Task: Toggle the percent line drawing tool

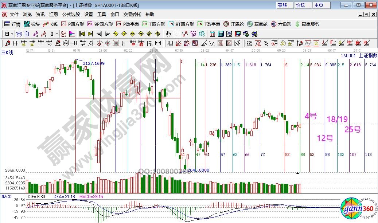Action: pos(266,43)
